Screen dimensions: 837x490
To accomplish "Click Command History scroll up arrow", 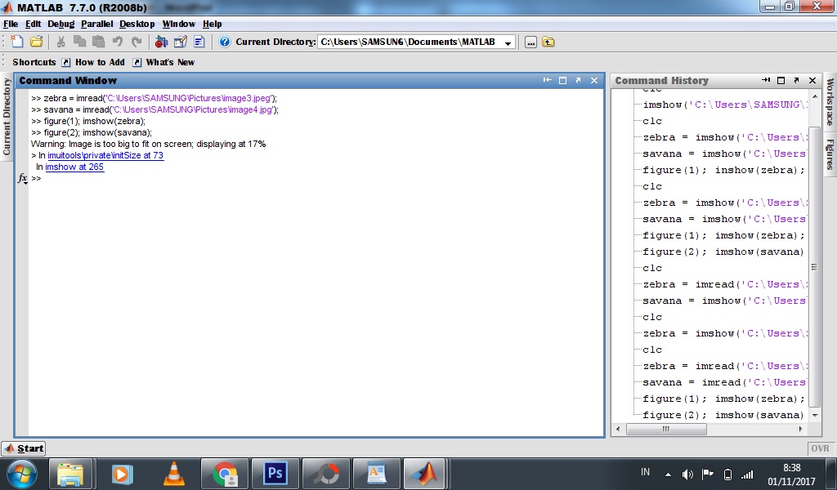I will tap(815, 96).
